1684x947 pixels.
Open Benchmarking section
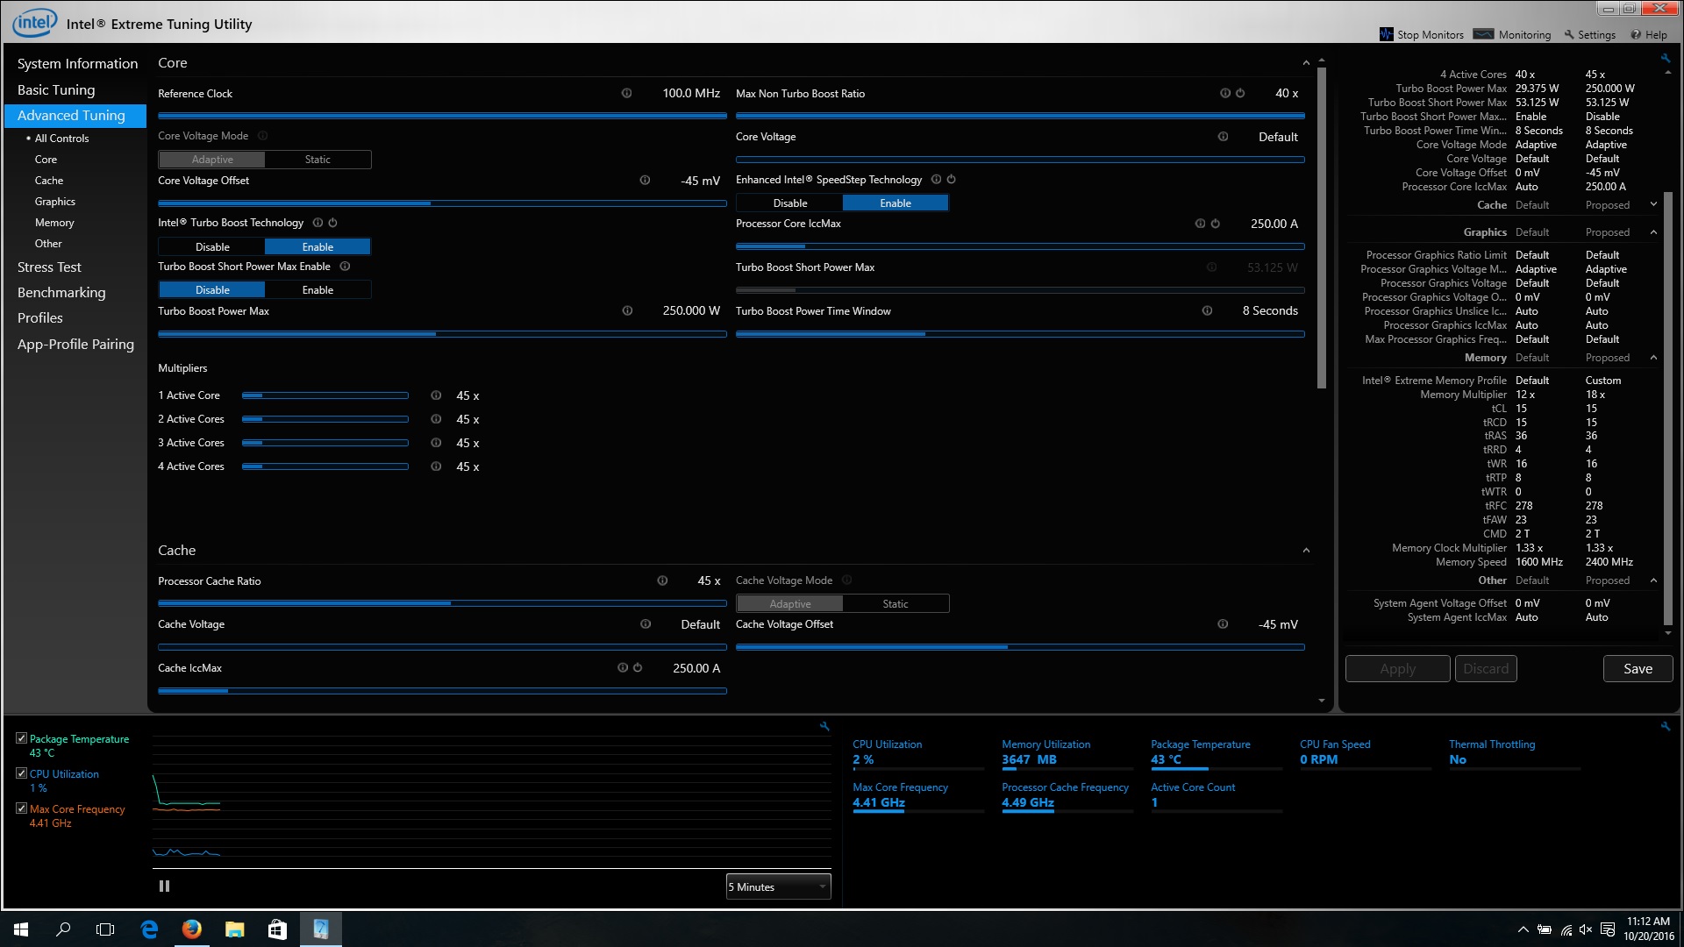[61, 293]
